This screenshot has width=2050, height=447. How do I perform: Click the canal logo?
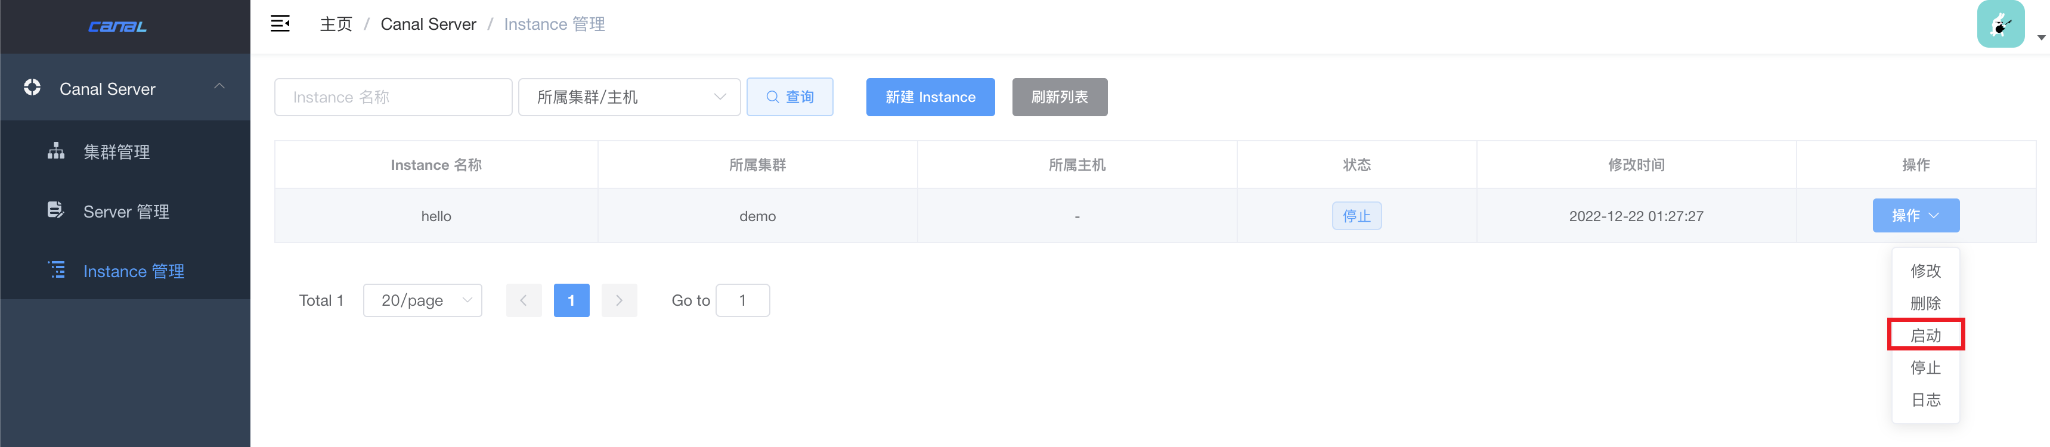point(117,26)
